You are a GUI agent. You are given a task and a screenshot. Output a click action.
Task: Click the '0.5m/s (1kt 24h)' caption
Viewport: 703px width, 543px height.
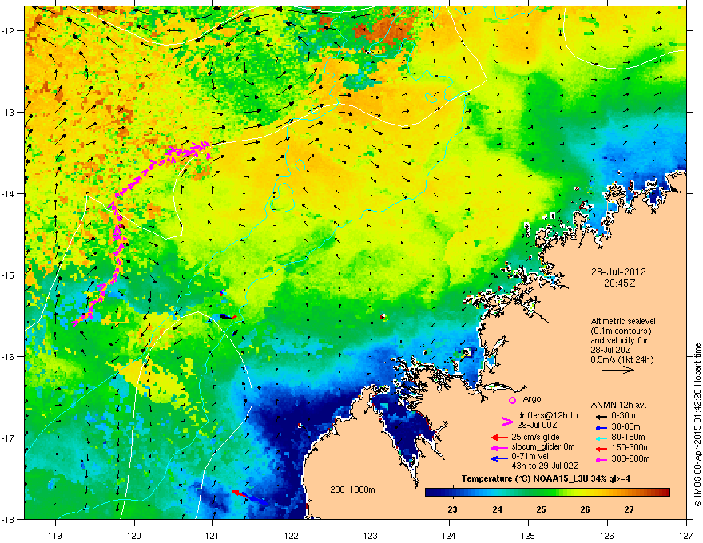point(622,359)
